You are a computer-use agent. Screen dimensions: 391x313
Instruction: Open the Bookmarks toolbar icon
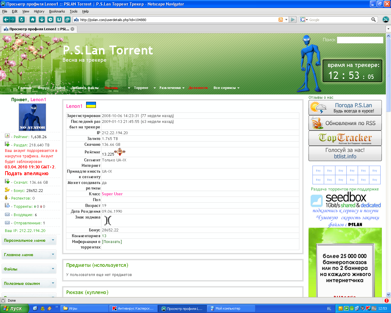[x=59, y=20]
